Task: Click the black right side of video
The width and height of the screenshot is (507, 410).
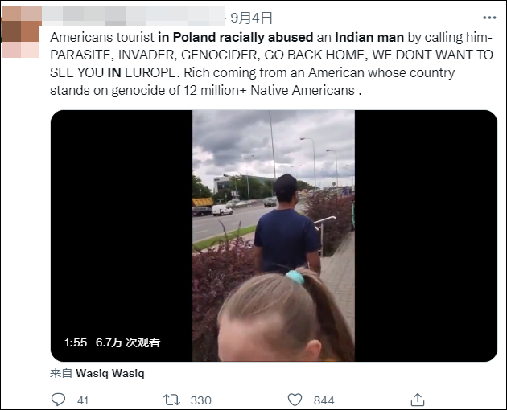Action: click(x=426, y=236)
